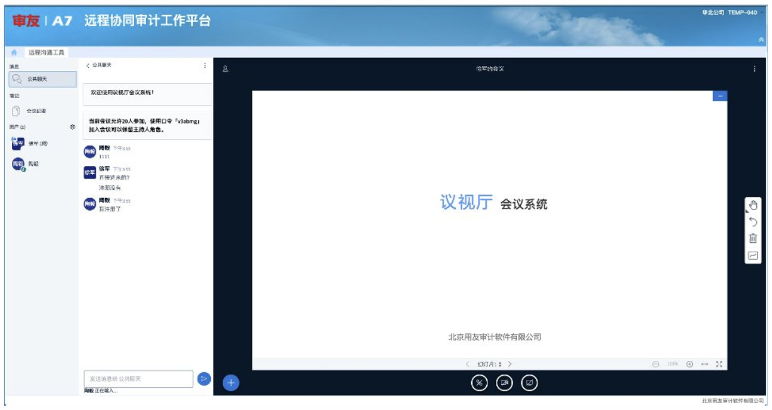This screenshot has width=772, height=410.
Task: Click the screen share button
Action: [x=530, y=383]
